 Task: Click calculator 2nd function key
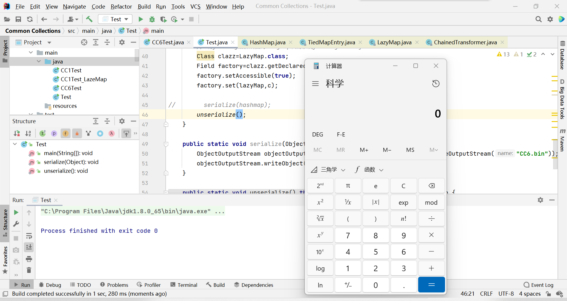pyautogui.click(x=320, y=186)
